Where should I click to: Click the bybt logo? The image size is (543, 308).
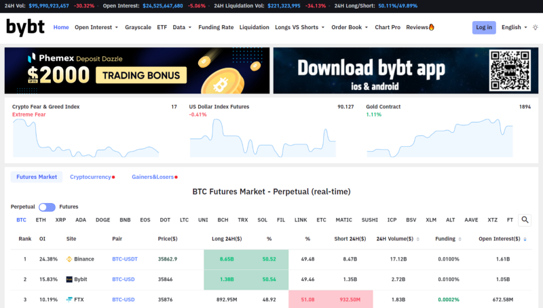26,28
